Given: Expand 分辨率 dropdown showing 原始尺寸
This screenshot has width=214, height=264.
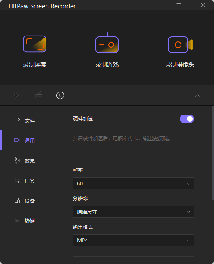Looking at the screenshot, I should 133,212.
